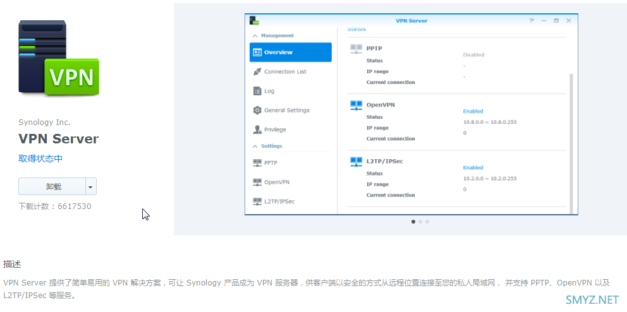Click the PPTP Disabled status text

(473, 55)
